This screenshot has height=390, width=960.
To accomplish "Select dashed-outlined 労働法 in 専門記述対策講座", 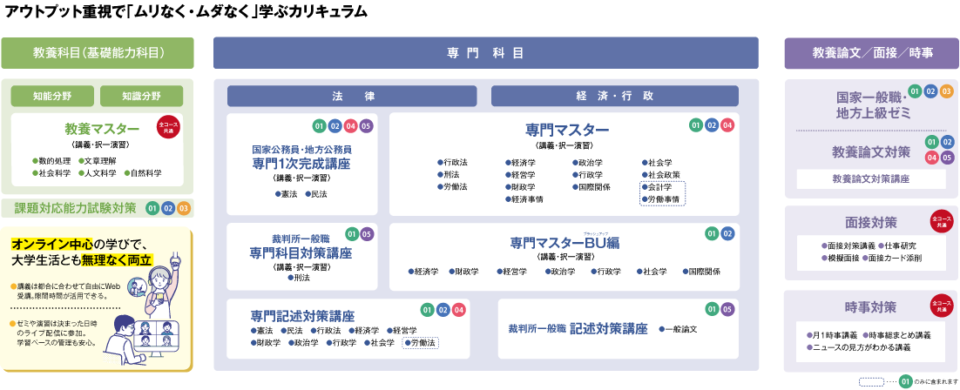I will pos(423,343).
